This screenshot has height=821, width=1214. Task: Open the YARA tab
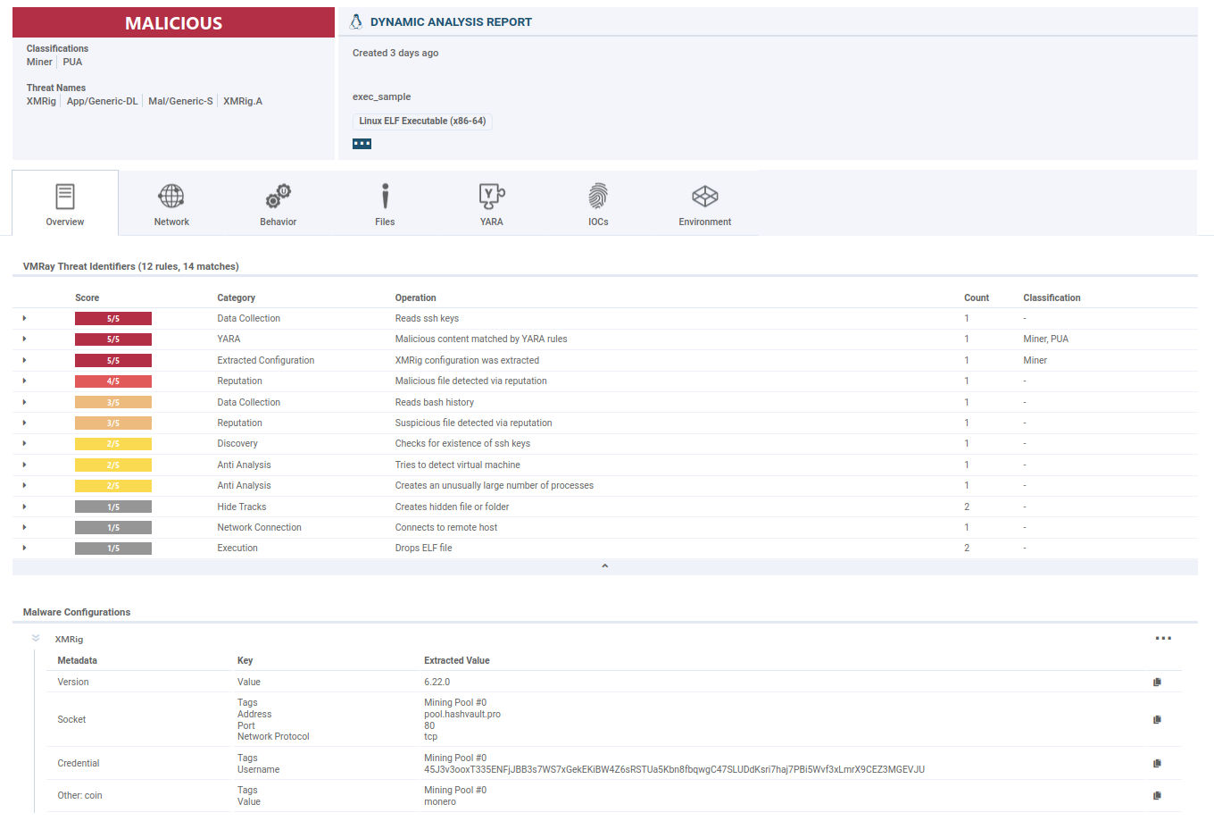pyautogui.click(x=492, y=203)
